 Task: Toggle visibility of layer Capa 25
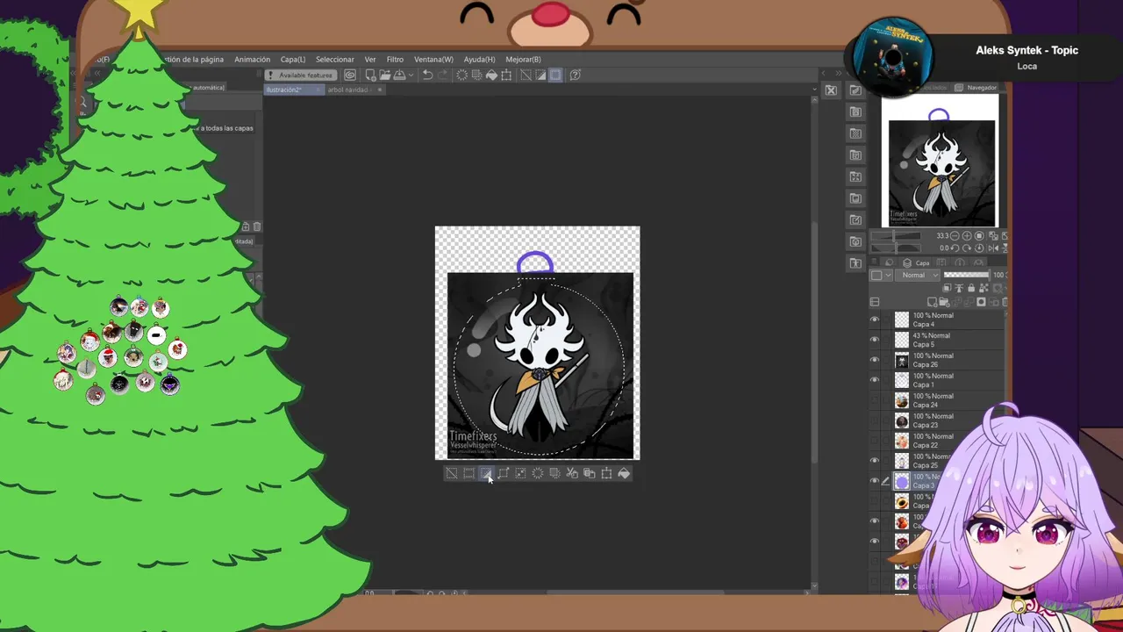point(874,461)
